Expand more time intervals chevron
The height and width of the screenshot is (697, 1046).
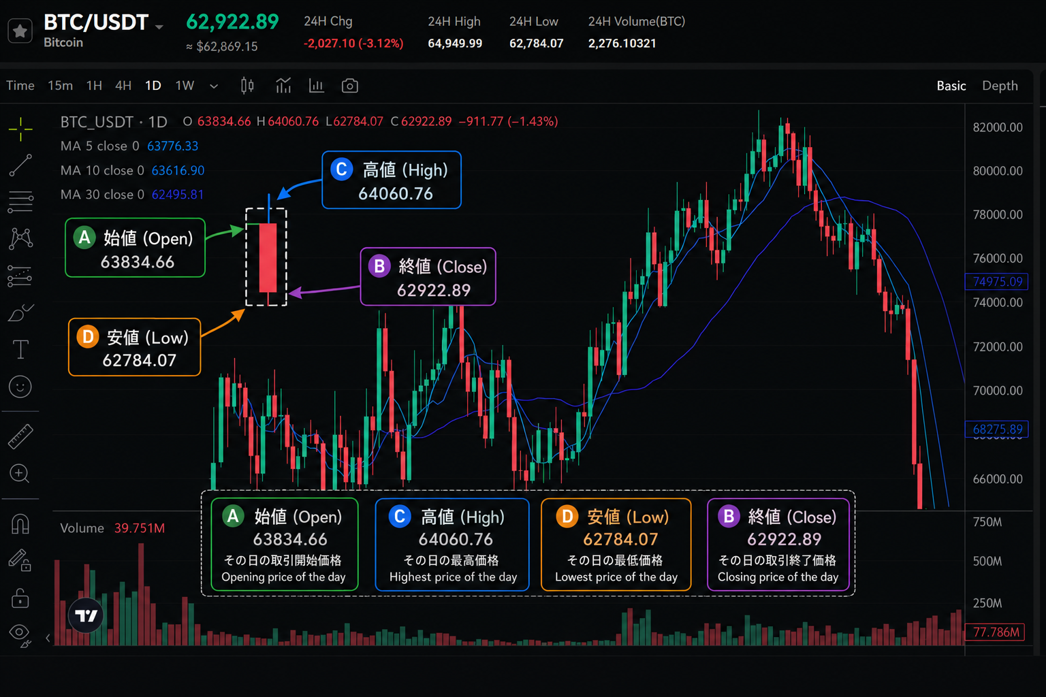click(x=214, y=86)
